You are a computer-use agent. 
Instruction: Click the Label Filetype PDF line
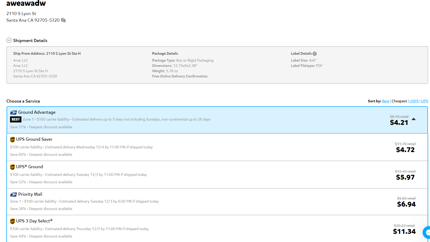(307, 66)
